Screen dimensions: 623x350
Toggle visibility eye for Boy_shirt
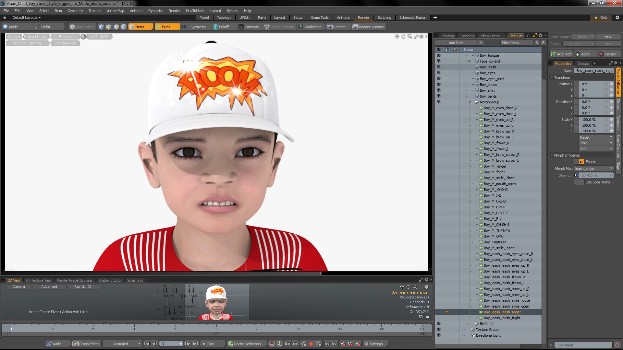438,90
